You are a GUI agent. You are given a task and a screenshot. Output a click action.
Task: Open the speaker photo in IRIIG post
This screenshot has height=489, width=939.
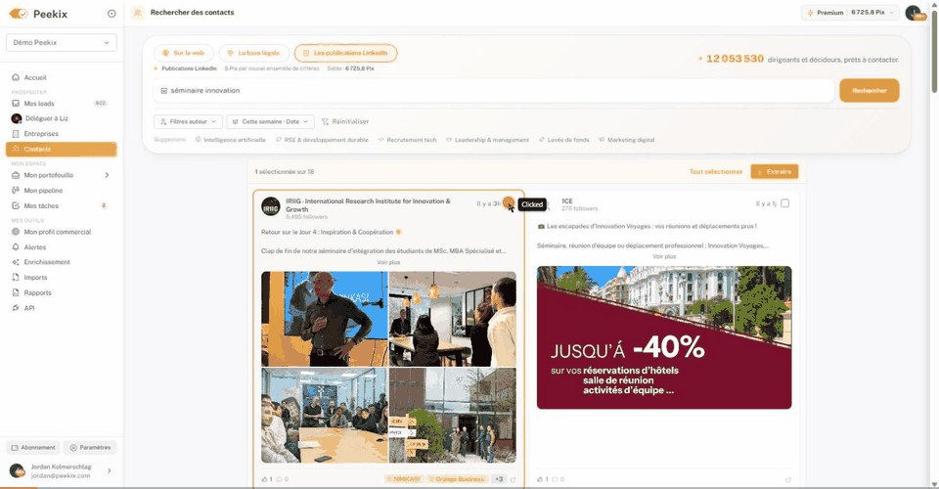325,319
